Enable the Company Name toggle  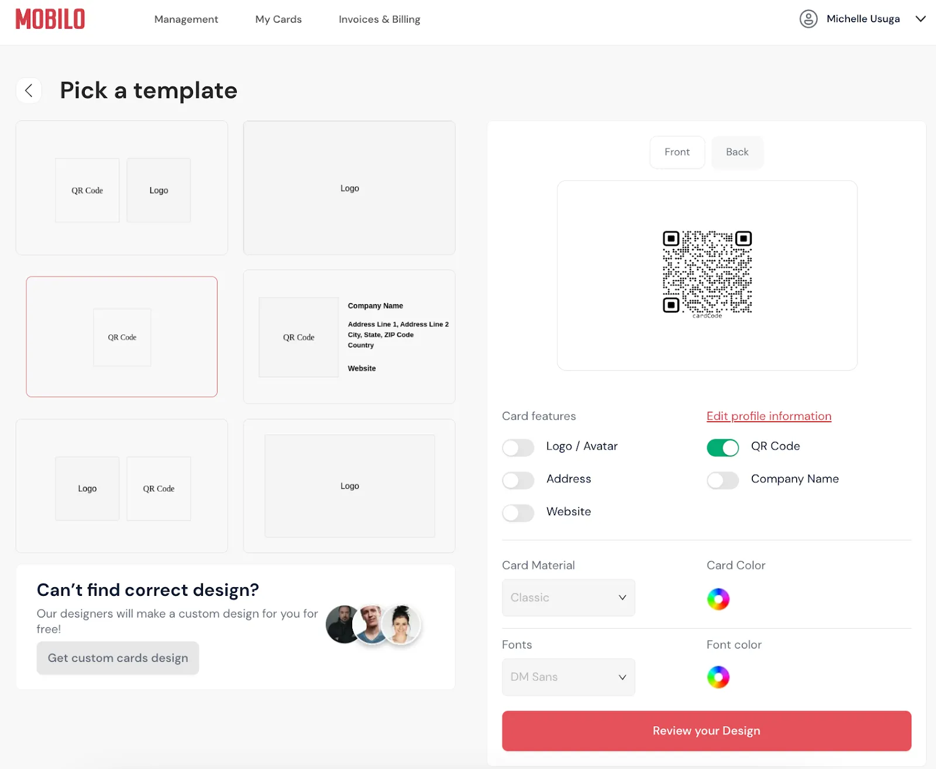click(x=722, y=481)
